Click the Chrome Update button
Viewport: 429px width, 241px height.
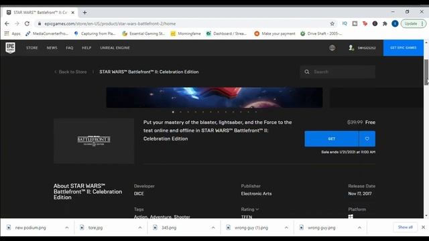coord(413,24)
